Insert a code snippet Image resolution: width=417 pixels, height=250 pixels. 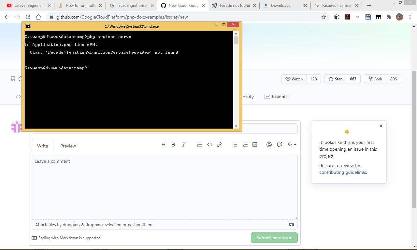209,145
